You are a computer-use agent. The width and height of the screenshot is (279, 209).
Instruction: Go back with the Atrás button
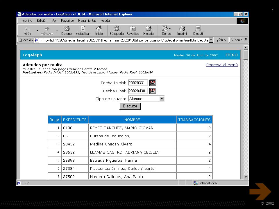pyautogui.click(x=27, y=30)
